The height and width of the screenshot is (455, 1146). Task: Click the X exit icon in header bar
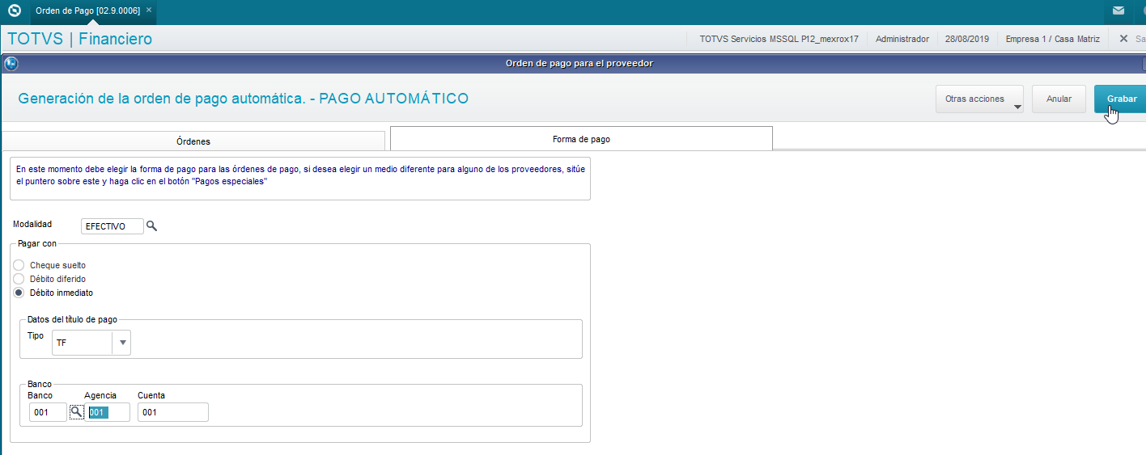tap(1123, 39)
